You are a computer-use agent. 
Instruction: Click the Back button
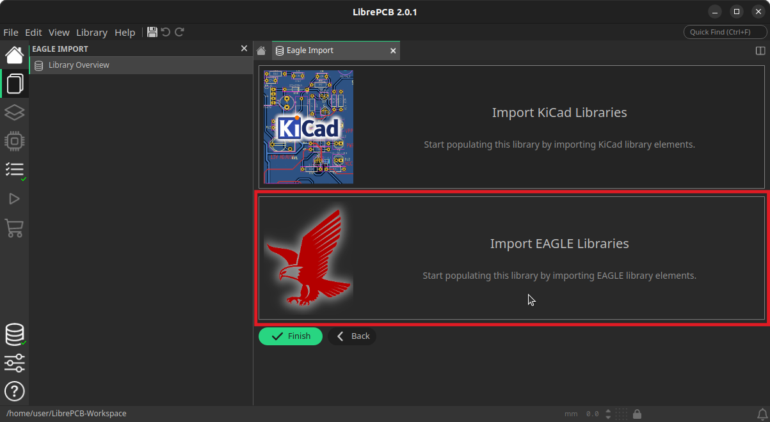[352, 336]
